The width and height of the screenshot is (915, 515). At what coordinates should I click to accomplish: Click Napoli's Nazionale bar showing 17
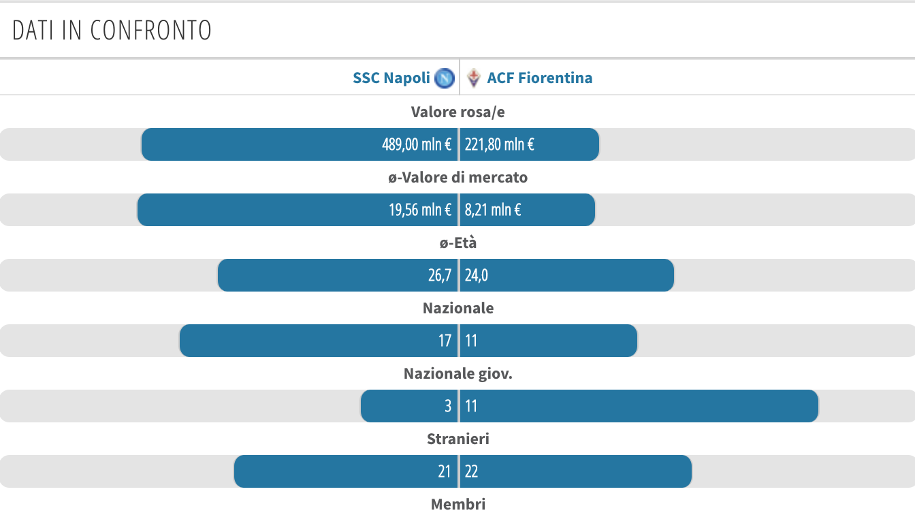click(x=319, y=341)
